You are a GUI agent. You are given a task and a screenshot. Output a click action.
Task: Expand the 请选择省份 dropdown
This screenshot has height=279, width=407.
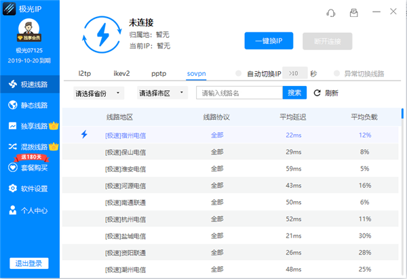tap(98, 93)
